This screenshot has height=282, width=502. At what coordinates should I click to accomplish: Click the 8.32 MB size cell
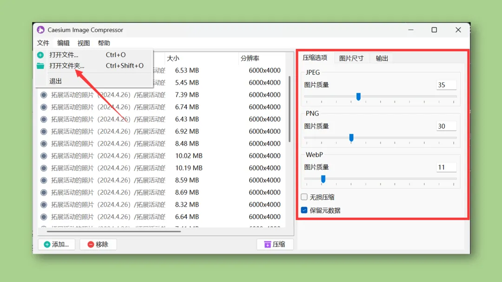[187, 204]
